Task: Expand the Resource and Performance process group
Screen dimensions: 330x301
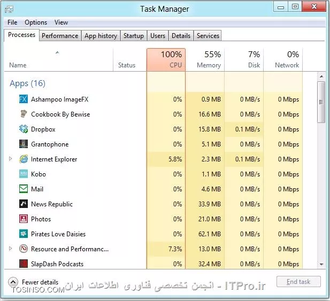Action: pos(11,249)
